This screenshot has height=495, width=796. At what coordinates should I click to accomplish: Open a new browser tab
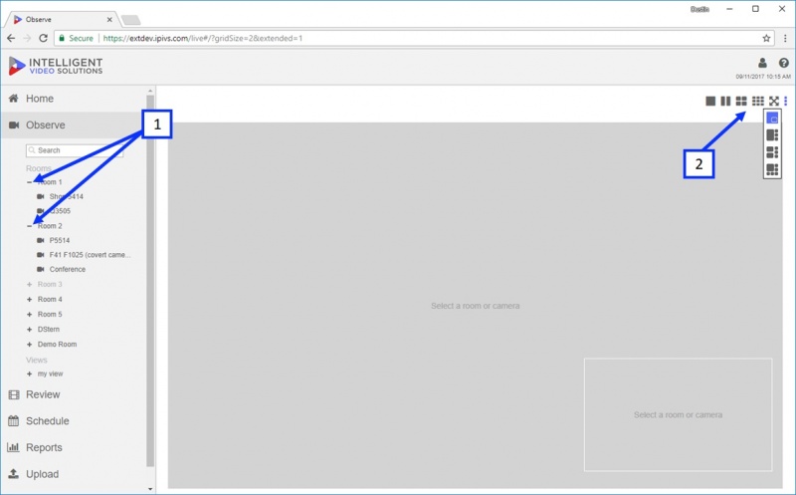click(x=131, y=20)
